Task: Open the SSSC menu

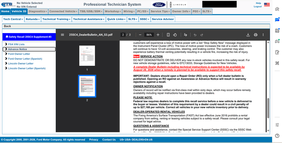Action: [145, 19]
